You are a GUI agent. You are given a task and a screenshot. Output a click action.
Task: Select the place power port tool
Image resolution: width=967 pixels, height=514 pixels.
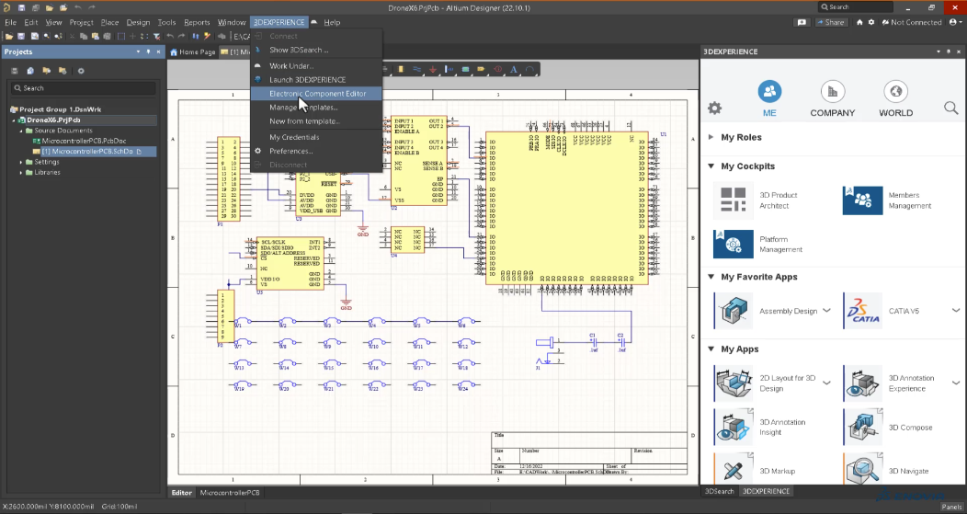click(433, 70)
